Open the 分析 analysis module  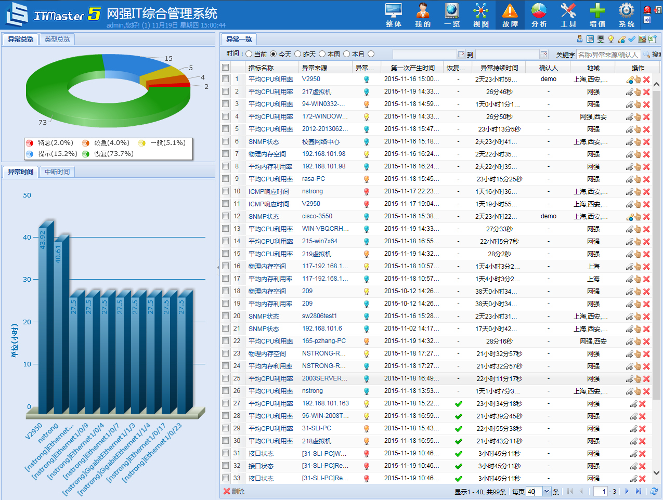click(539, 15)
